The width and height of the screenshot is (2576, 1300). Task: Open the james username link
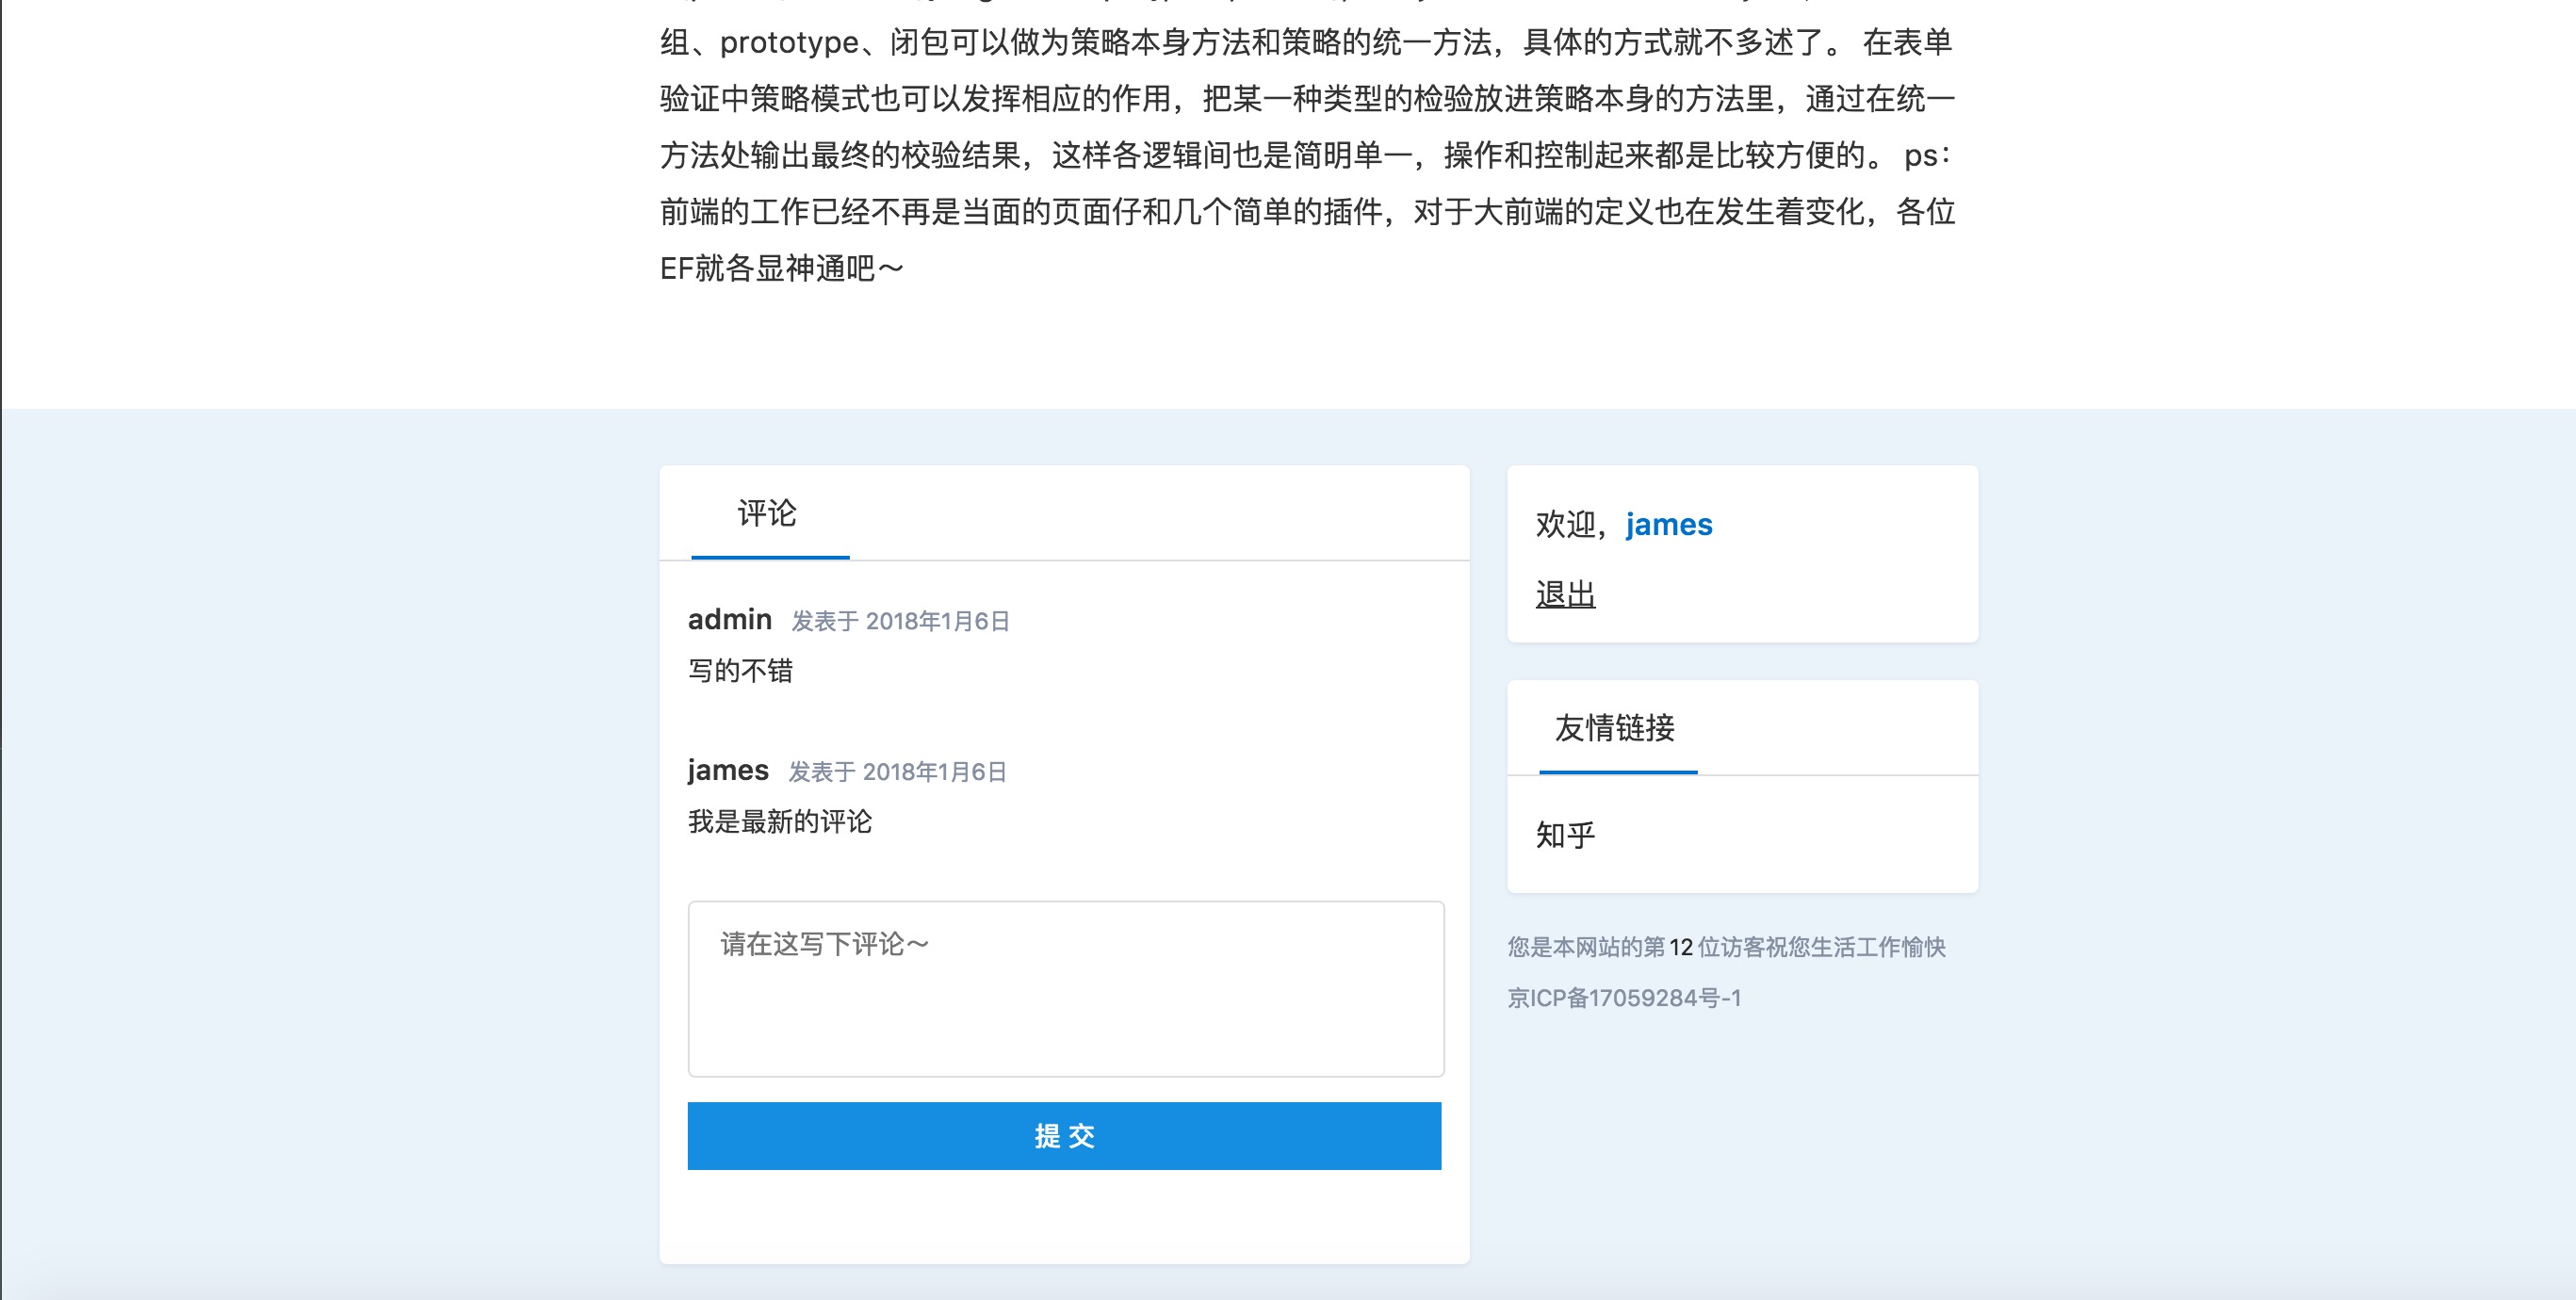coord(1668,524)
